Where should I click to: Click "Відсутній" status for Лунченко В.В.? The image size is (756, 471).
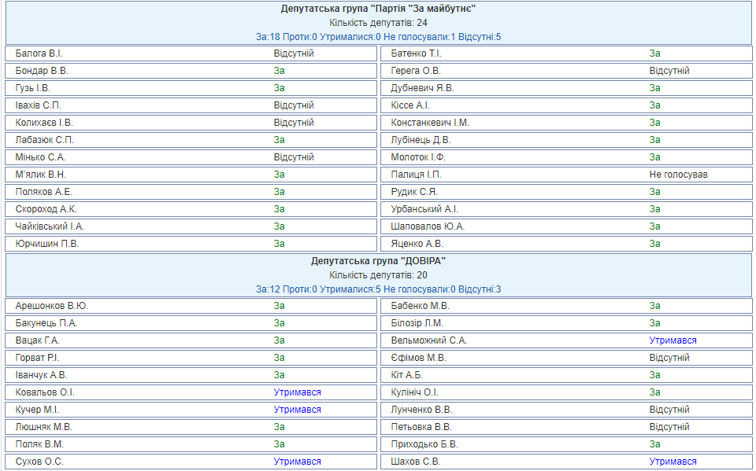(x=669, y=410)
